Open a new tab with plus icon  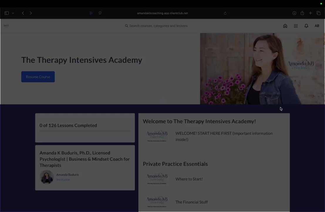tap(310, 13)
